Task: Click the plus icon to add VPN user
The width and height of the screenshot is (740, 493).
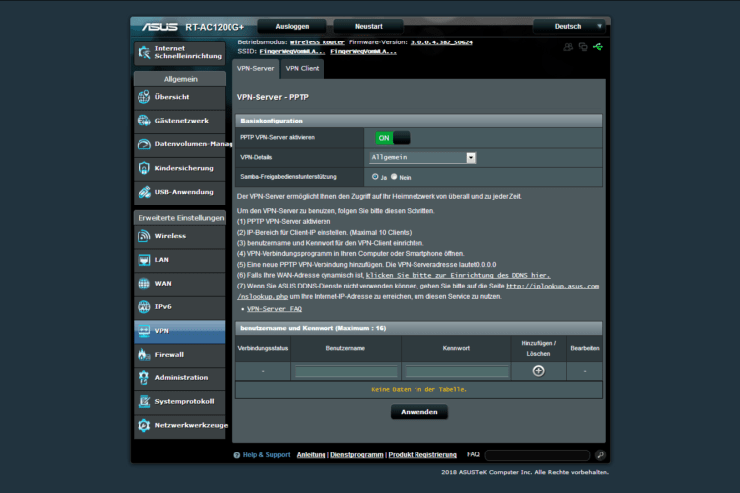Action: coord(538,370)
